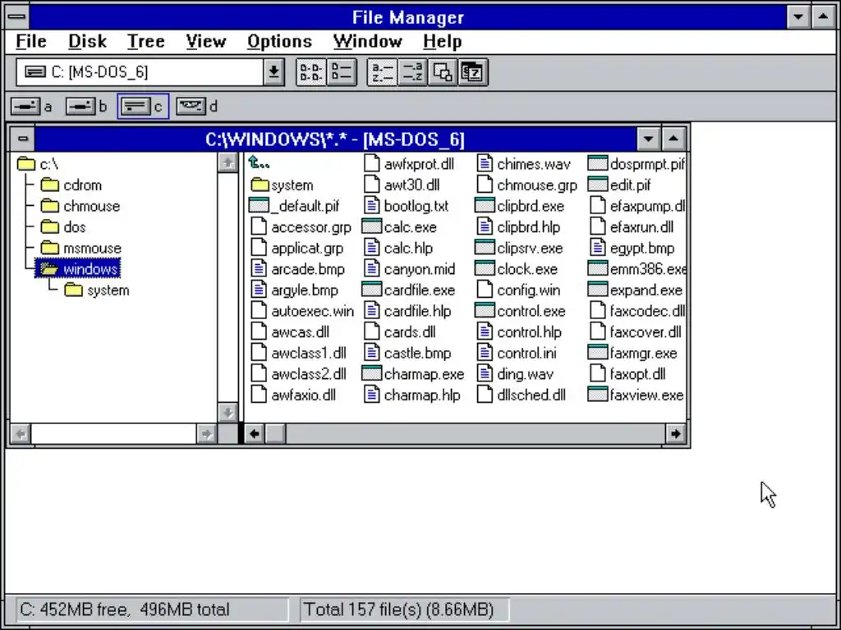Click tree pane scroll down arrow
This screenshot has height=630, width=841.
click(x=227, y=412)
